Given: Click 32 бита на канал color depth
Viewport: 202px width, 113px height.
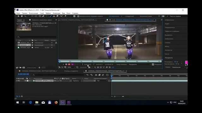Looking at the screenshot, I should pyautogui.click(x=32, y=68).
